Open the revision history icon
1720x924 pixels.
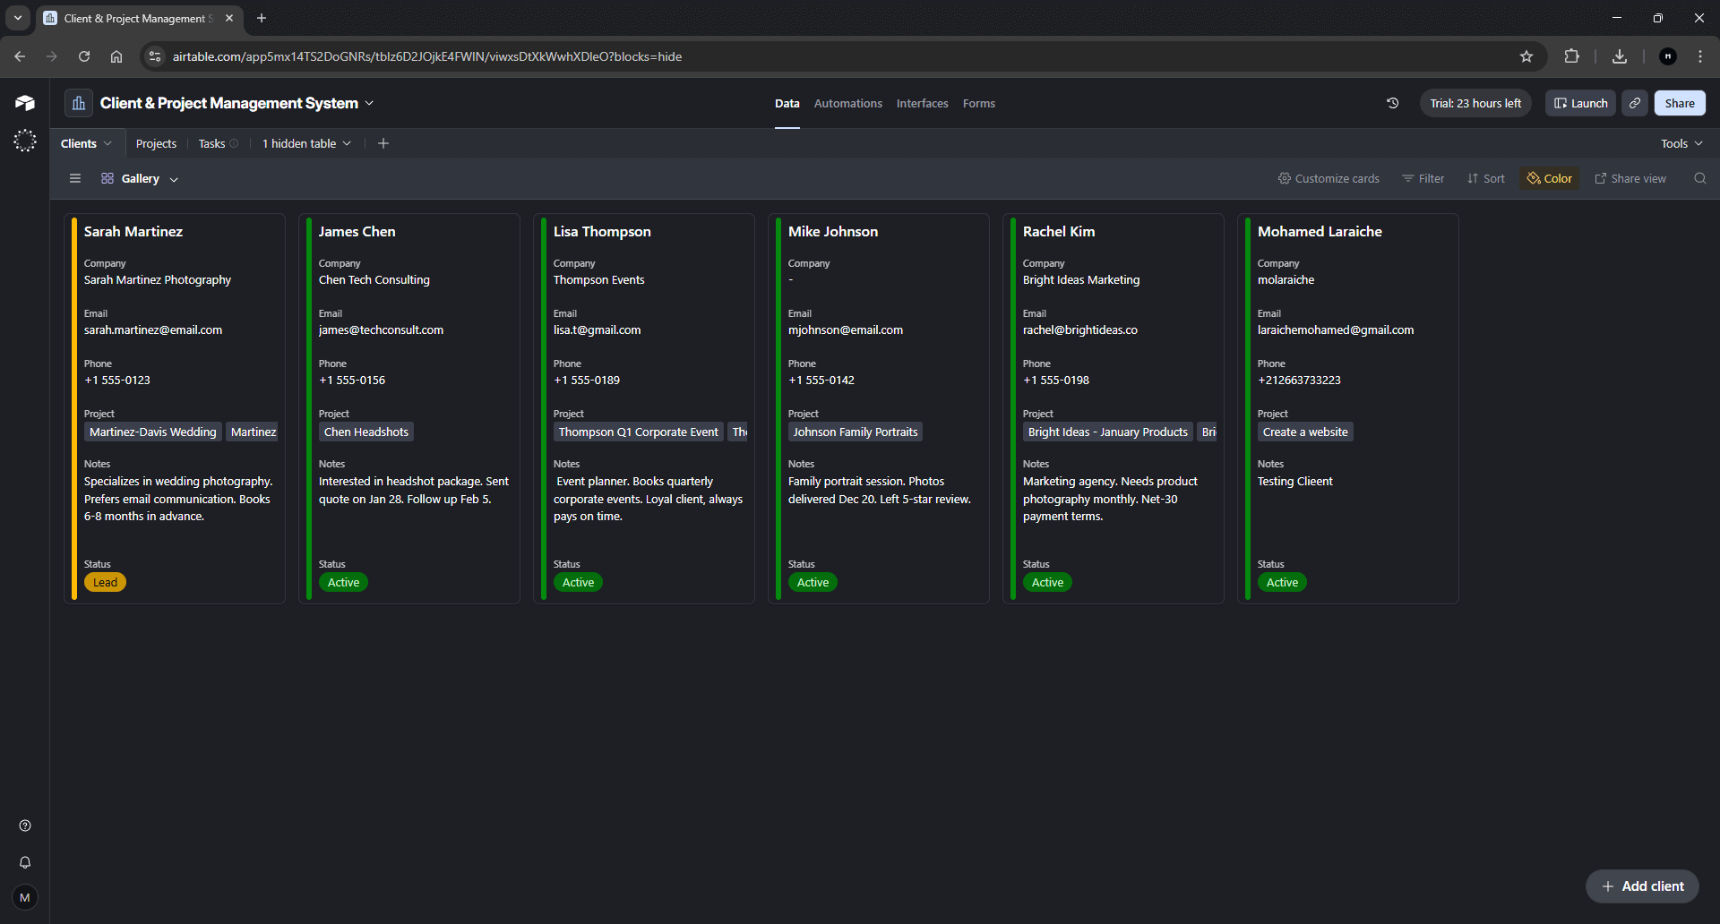click(1392, 103)
